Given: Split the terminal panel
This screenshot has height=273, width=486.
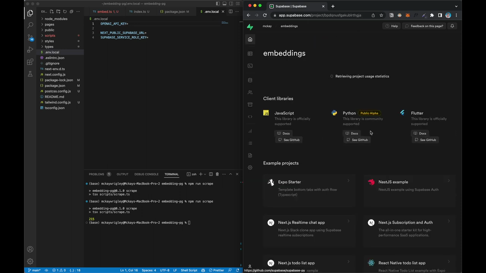Looking at the screenshot, I should (211, 174).
